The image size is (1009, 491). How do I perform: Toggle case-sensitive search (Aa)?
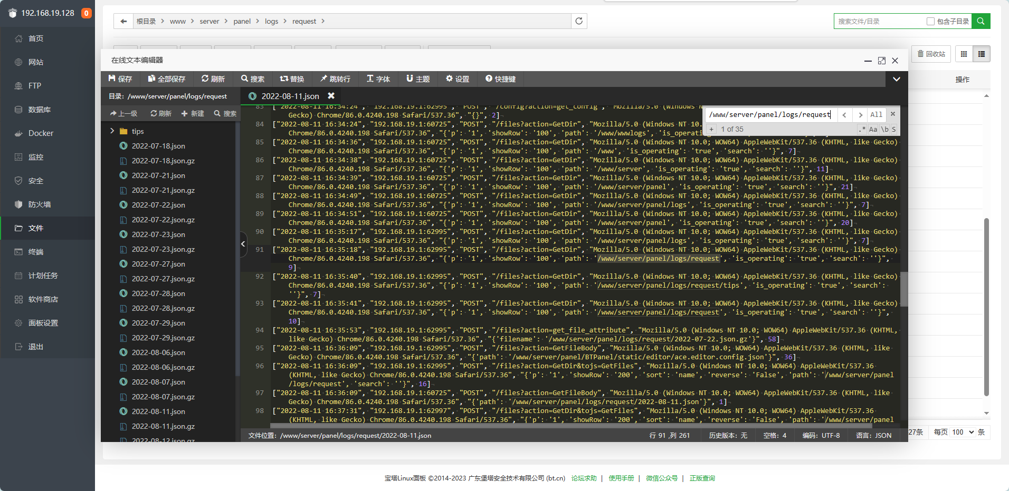pos(873,129)
